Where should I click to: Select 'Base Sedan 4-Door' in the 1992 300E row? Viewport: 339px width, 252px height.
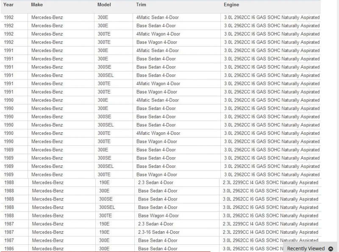pyautogui.click(x=156, y=26)
